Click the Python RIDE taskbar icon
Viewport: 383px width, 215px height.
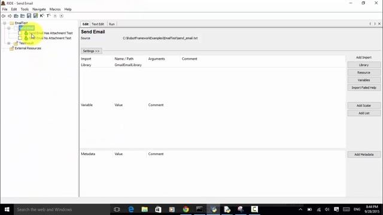(214, 210)
